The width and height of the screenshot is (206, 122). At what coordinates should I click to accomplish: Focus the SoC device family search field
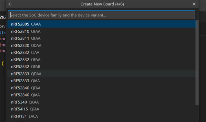coord(101,15)
